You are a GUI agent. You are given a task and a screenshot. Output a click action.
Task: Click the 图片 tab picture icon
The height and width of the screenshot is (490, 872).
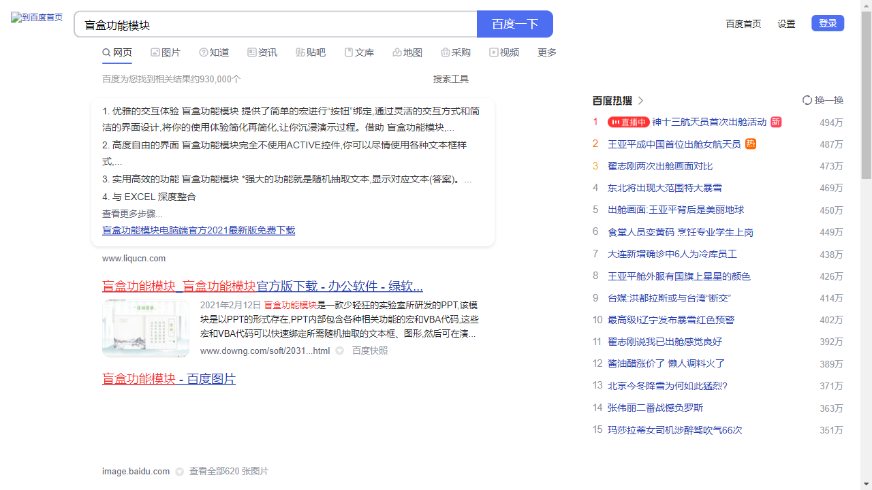coord(155,52)
